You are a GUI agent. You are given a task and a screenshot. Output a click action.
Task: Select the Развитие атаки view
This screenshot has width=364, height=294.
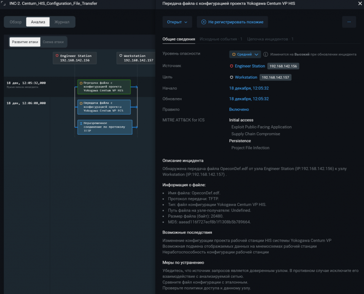click(x=25, y=42)
